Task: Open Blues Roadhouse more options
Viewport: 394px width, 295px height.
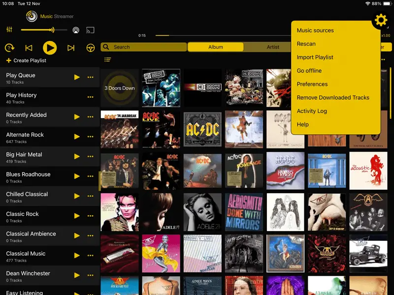Action: tap(91, 177)
